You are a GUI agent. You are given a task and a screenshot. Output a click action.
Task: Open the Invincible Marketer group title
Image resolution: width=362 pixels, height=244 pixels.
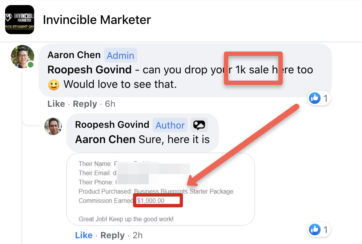97,20
